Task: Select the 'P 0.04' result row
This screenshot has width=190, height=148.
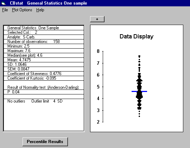Action: coord(44,92)
